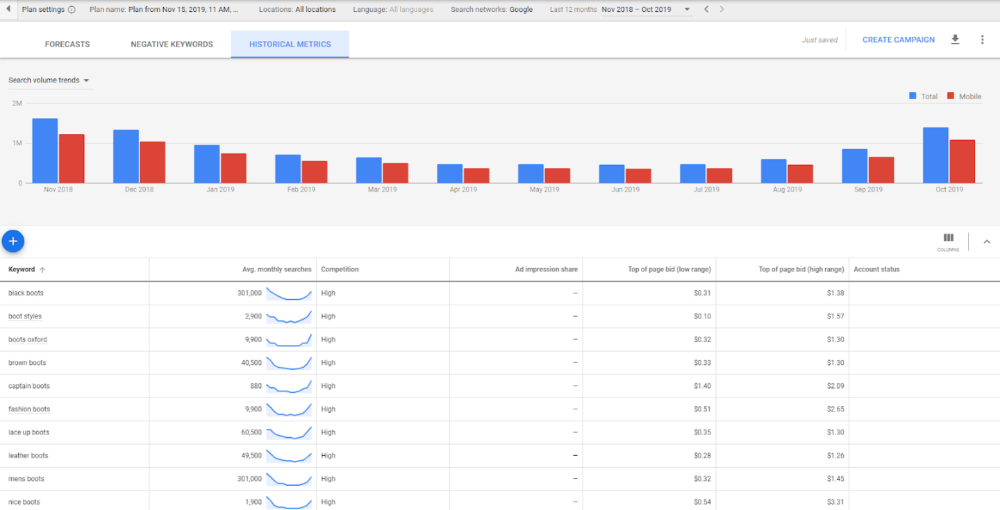Click the Nov 2018 Total blue bar
The height and width of the screenshot is (510, 1000).
(45, 151)
